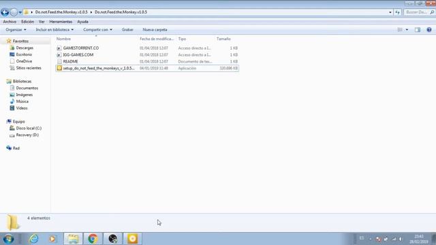Click the search magnifier icon
This screenshot has width=436, height=245.
coord(432,12)
